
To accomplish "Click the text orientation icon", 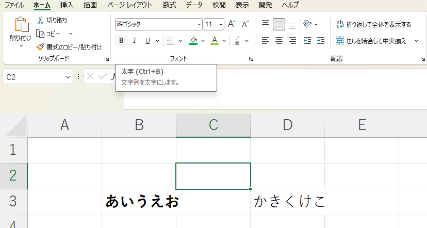I will [307, 24].
